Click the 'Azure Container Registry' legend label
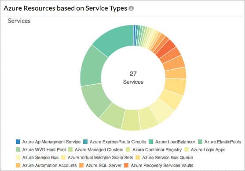 [x=157, y=150]
